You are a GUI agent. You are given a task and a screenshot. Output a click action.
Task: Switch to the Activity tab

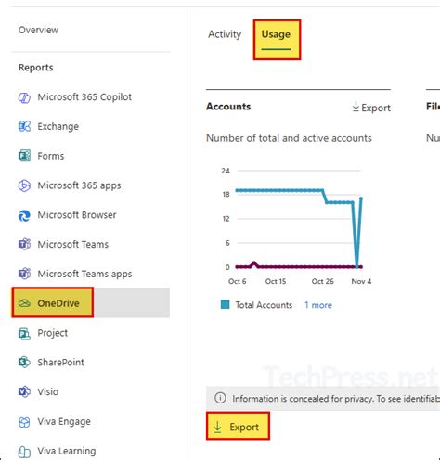tap(225, 34)
